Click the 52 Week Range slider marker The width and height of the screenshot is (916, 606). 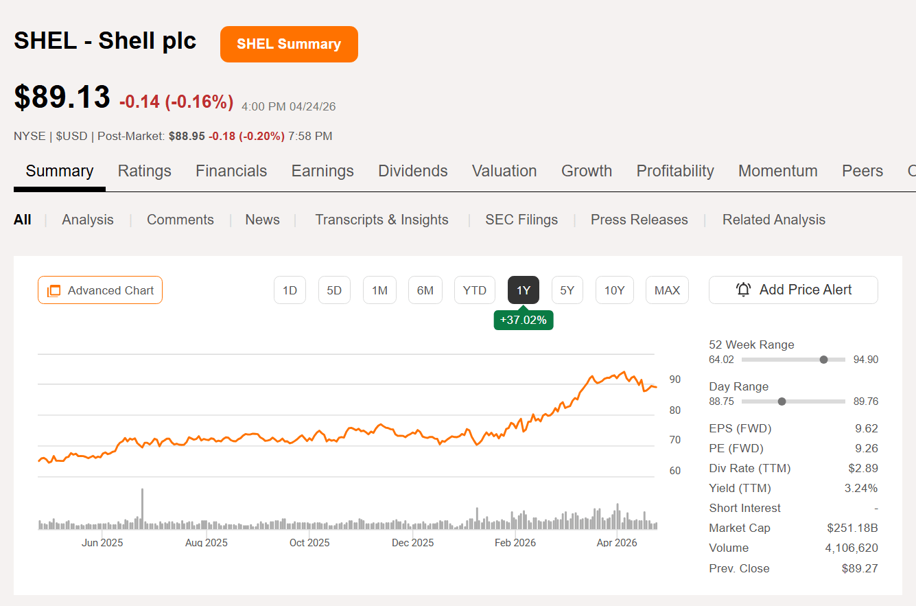coord(823,360)
